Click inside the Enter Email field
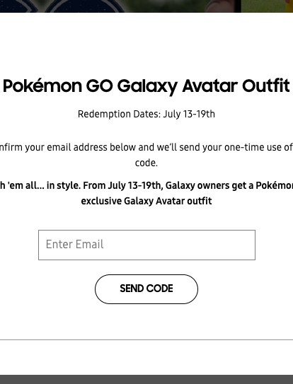293x384 pixels. tap(146, 245)
